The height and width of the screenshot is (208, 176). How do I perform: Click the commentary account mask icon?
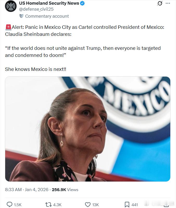click(21, 16)
